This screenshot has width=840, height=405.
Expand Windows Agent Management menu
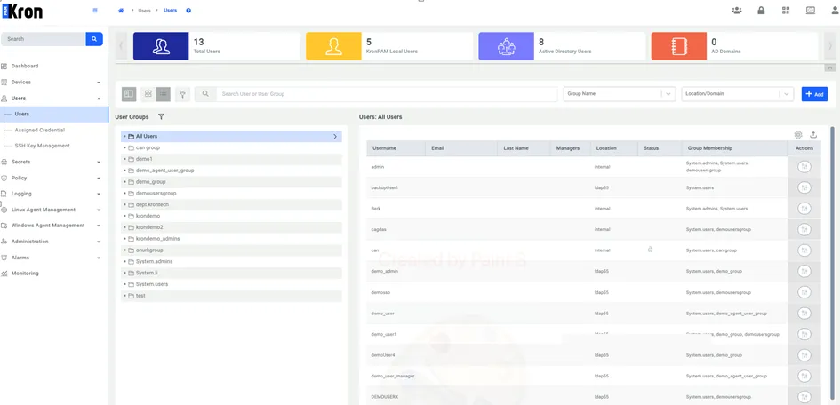[99, 226]
